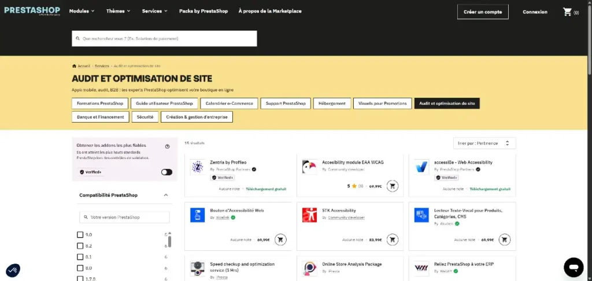This screenshot has width=592, height=281.
Task: Open the Zentria by Profileo logo
Action: (198, 167)
